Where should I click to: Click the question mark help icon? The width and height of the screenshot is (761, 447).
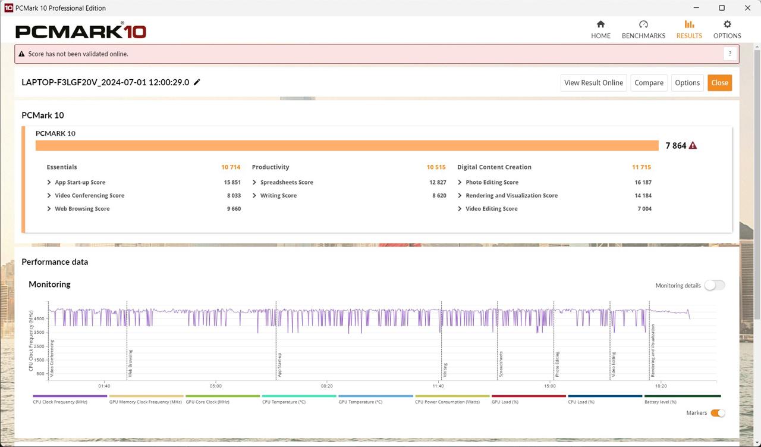[x=730, y=54]
